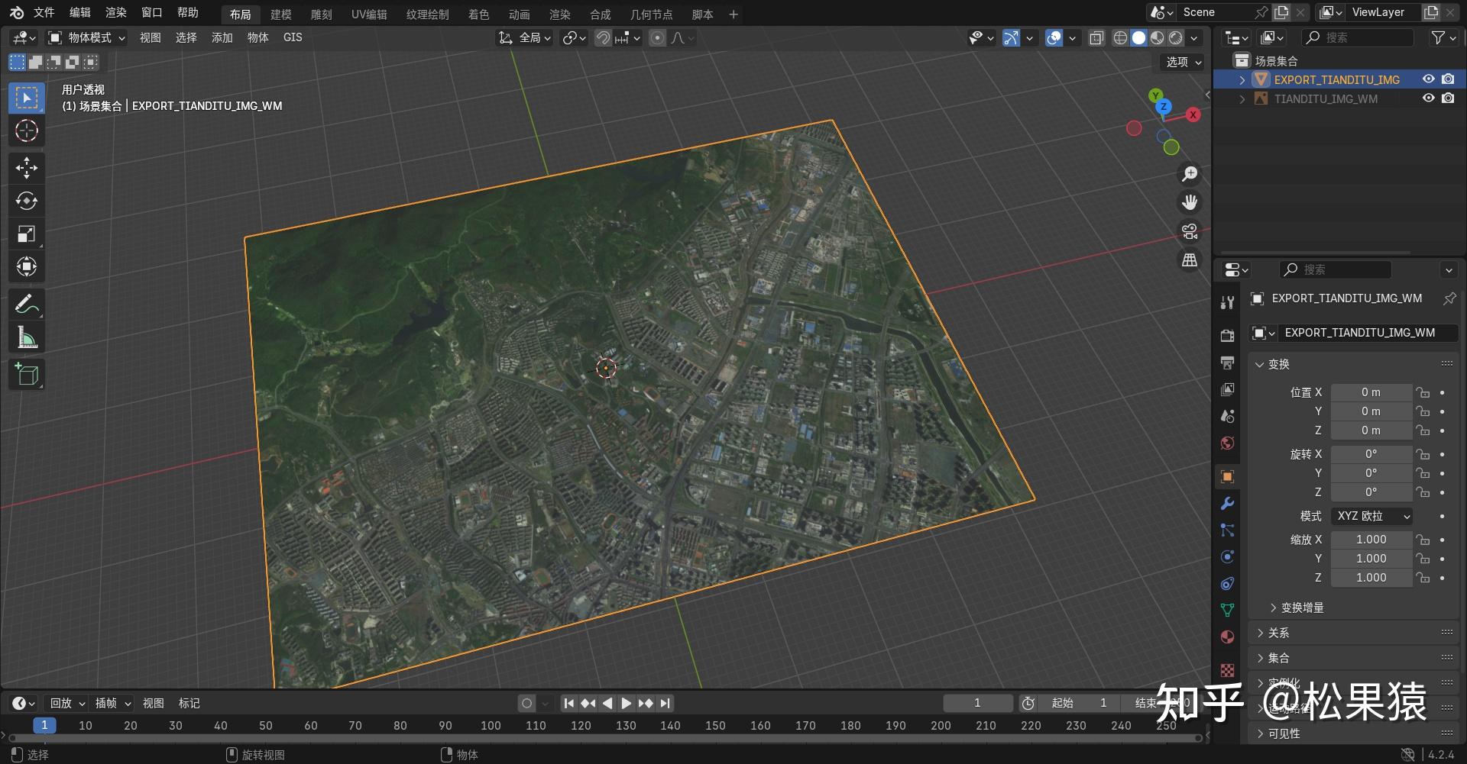Hide EXPORT_TIANDITU_IMG with its eye toggle
This screenshot has height=764, width=1467.
(x=1428, y=79)
